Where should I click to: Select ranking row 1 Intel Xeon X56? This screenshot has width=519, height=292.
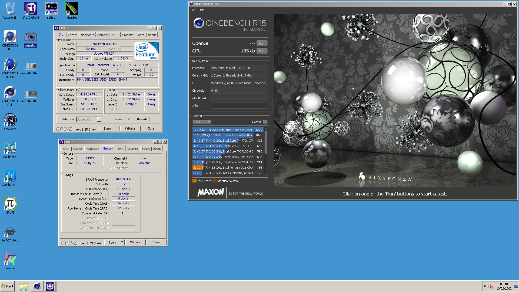(228, 130)
